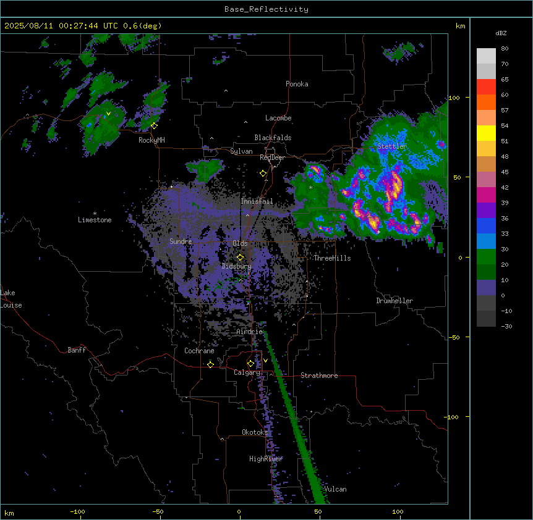Screen dimensions: 533x520
Task: Pick the pink 42-45 dBZ legend swatch
Action: pos(486,180)
